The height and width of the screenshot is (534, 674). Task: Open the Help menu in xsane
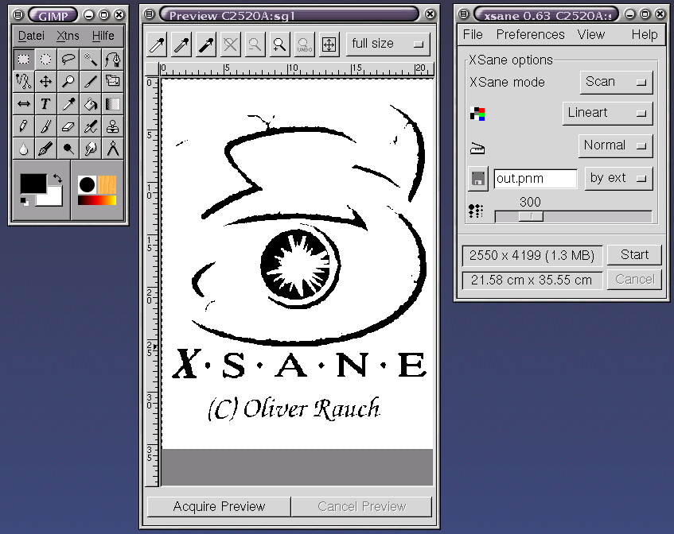click(645, 34)
